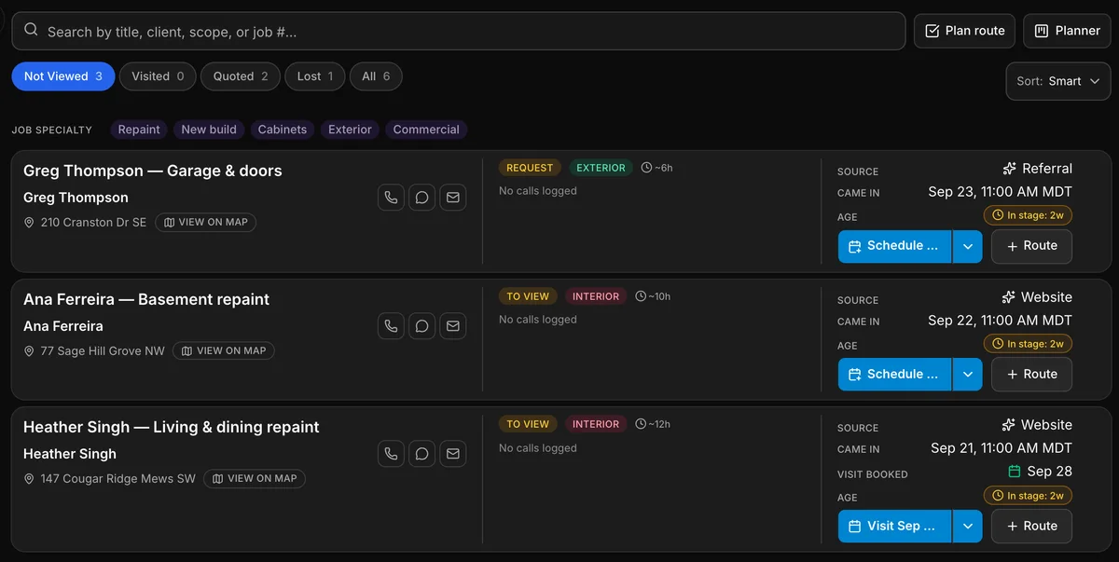
Task: Open the Greg Thompson — Garage & doors job
Action: pos(152,171)
